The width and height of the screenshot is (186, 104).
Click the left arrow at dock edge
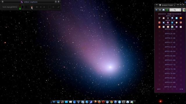[x=51, y=102]
